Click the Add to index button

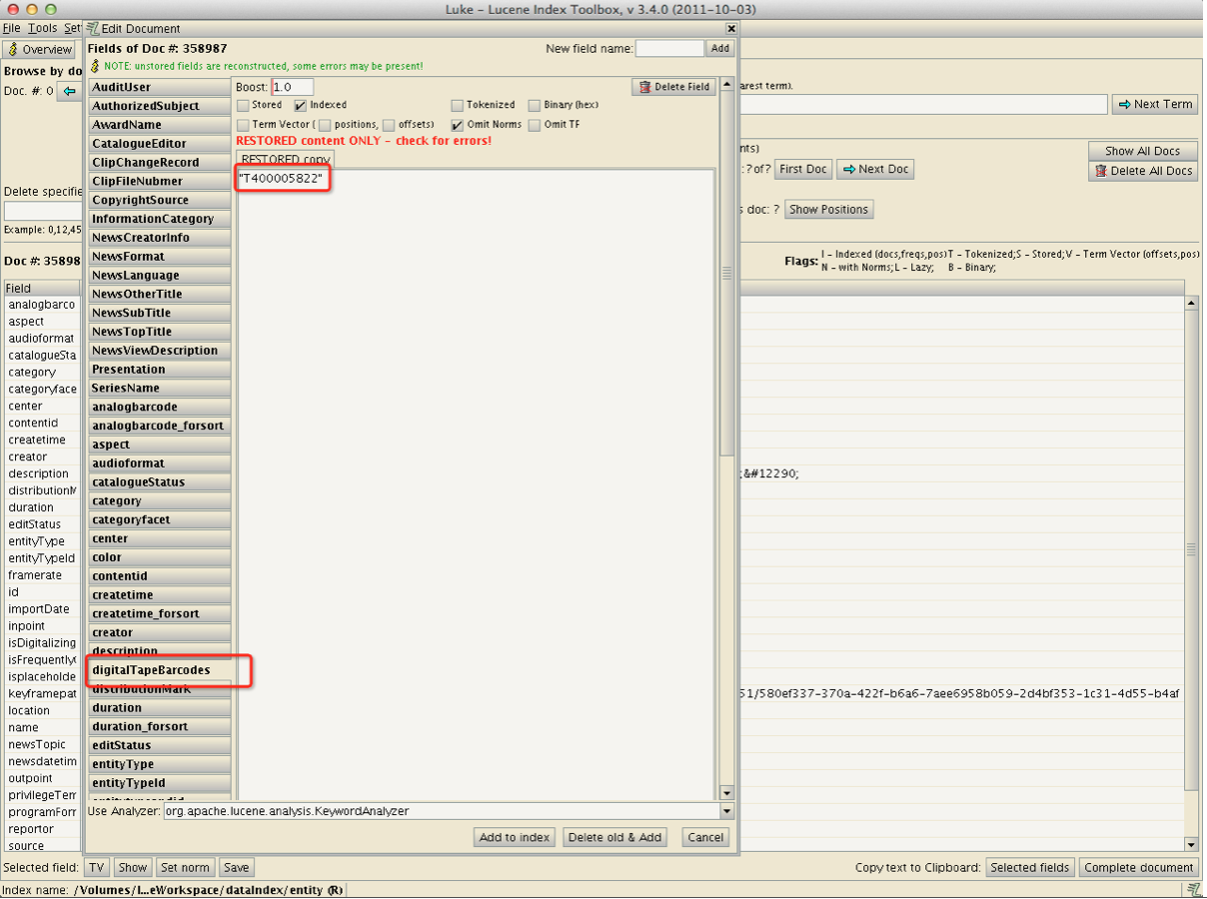click(x=514, y=837)
